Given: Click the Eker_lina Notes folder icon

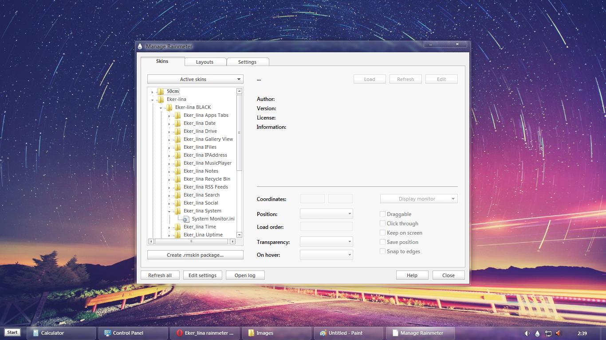Looking at the screenshot, I should point(177,171).
